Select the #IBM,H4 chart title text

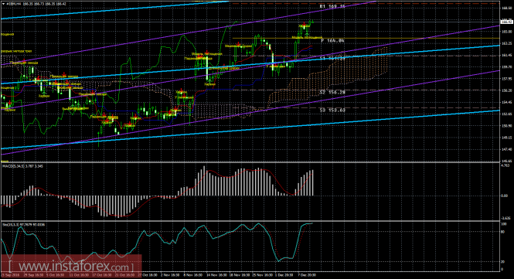click(13, 4)
